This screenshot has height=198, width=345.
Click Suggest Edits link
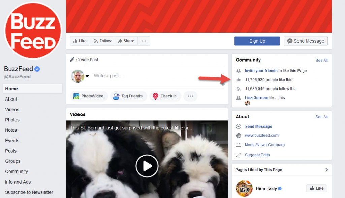257,155
